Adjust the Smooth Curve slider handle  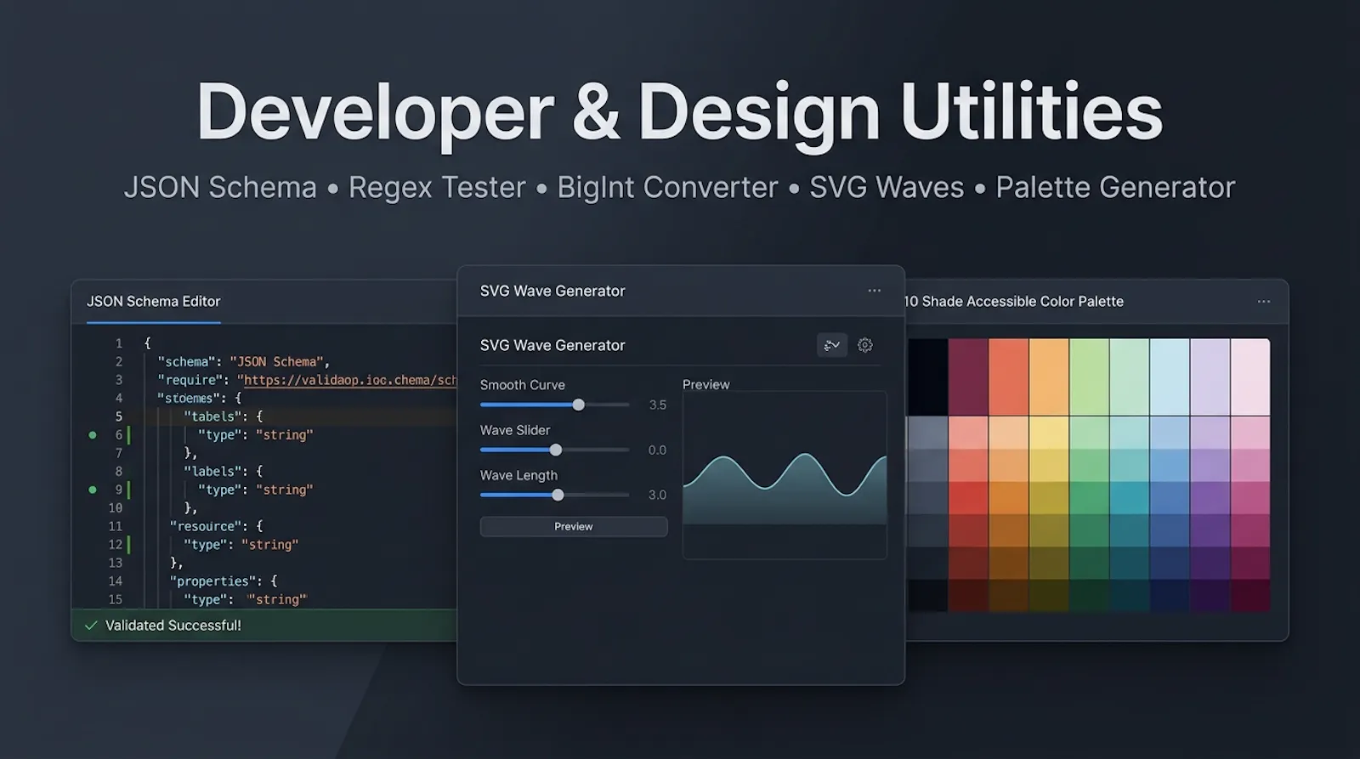coord(579,405)
